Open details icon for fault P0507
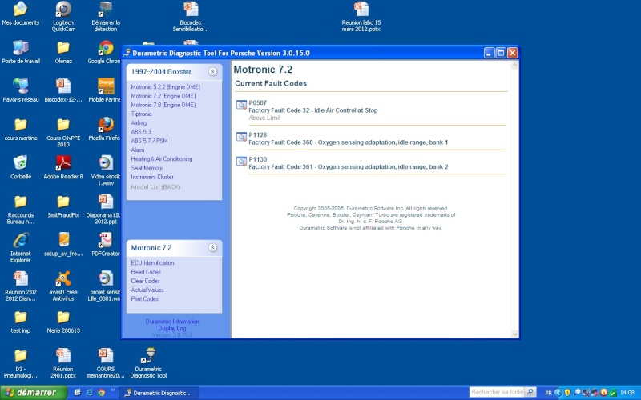The width and height of the screenshot is (641, 400). coord(242,106)
